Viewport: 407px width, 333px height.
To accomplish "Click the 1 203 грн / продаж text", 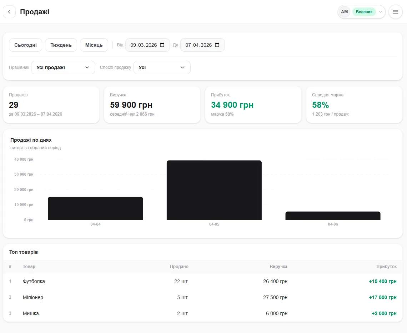I will (x=331, y=114).
